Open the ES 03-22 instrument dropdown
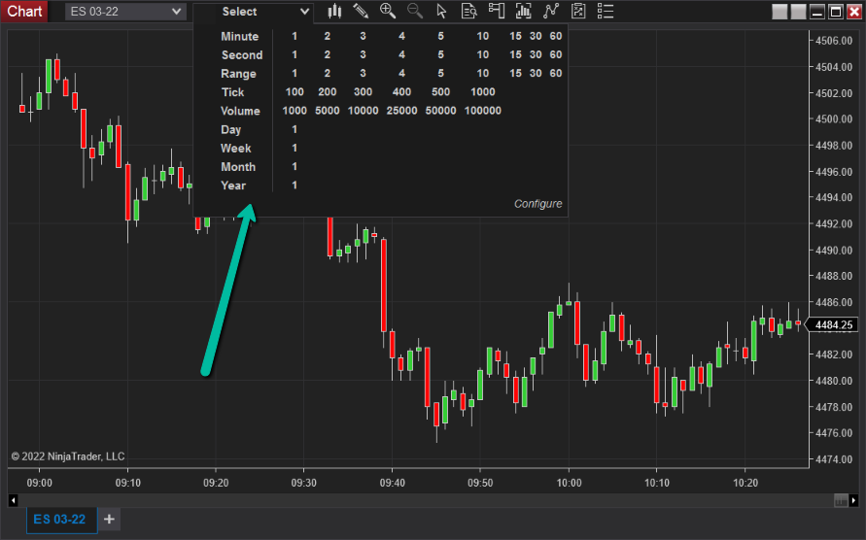 [x=125, y=11]
